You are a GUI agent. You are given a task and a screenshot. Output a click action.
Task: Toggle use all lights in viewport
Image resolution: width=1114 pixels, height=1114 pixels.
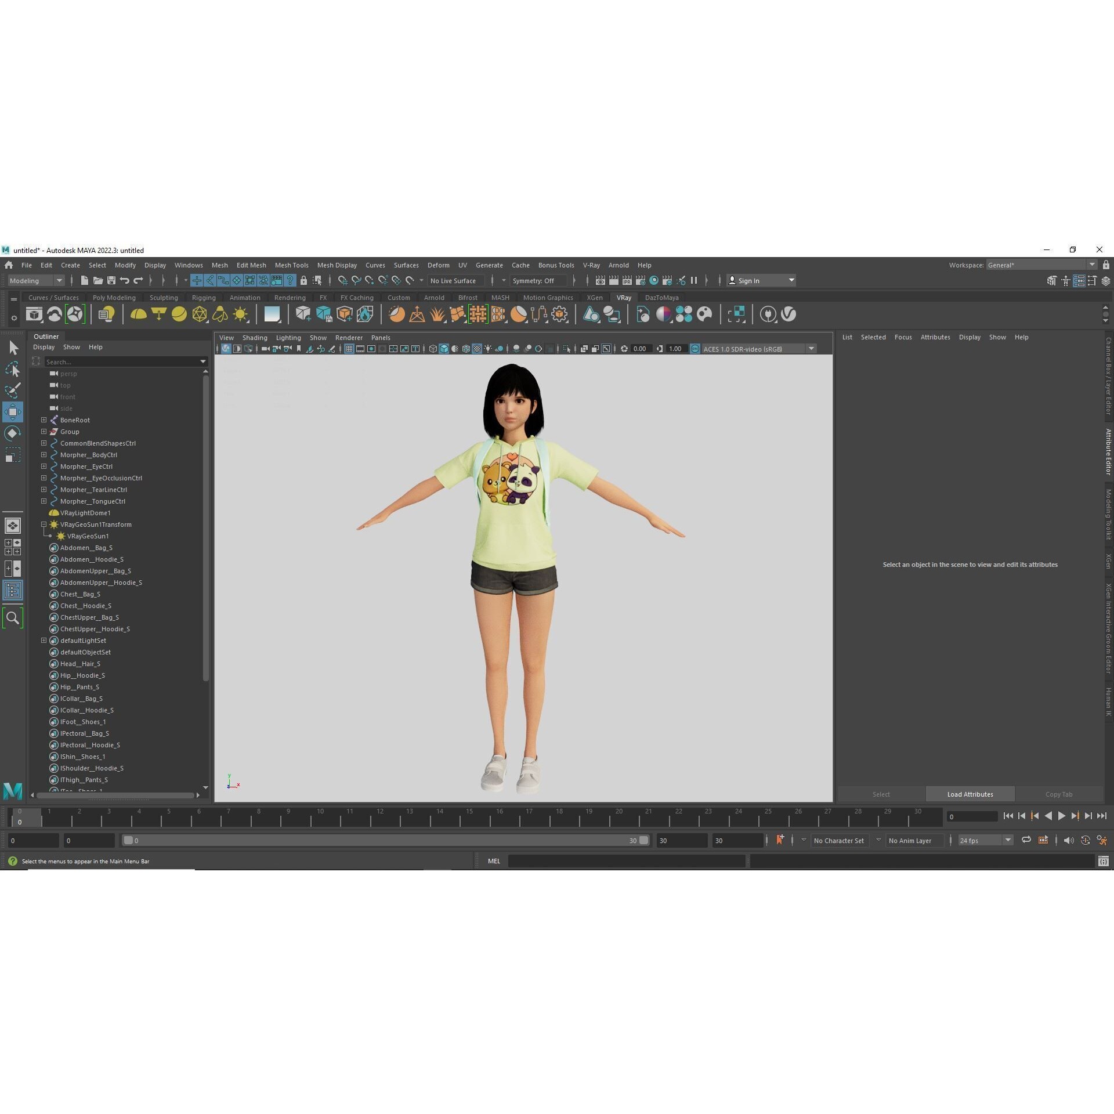click(x=488, y=349)
